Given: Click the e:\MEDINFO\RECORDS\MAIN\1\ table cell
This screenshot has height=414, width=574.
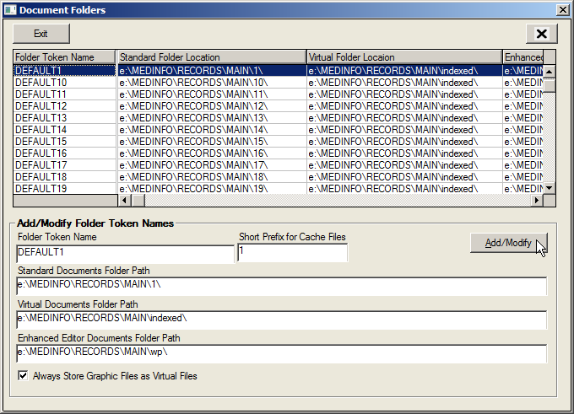Looking at the screenshot, I should pos(212,70).
